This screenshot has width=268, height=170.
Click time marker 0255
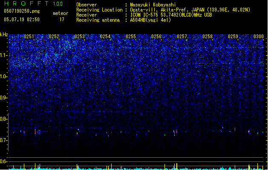(131, 37)
